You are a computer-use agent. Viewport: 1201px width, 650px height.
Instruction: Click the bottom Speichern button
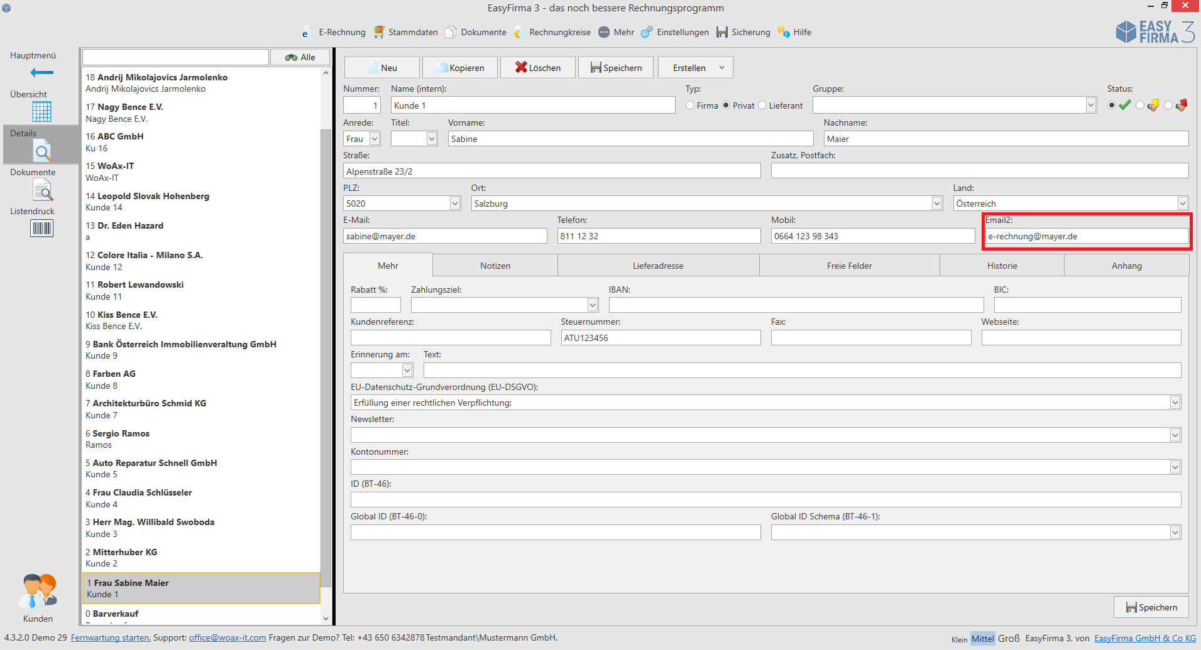[1151, 607]
